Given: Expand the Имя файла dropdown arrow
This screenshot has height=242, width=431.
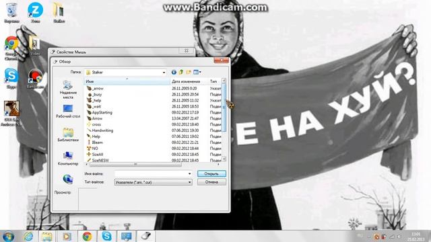Looking at the screenshot, I should point(189,173).
